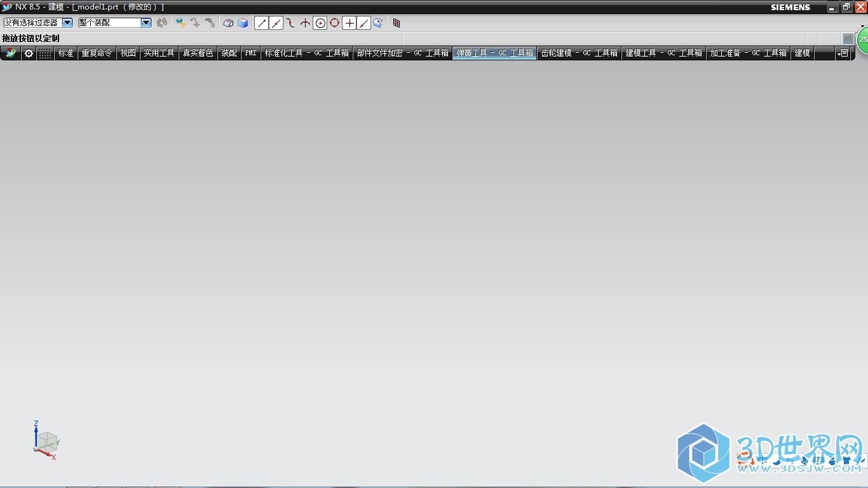Screen dimensions: 868x488
Task: Click the bounded grid snap icon
Action: click(x=397, y=24)
